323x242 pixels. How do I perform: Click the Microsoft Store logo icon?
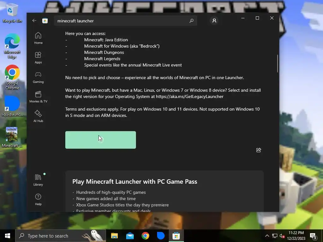pyautogui.click(x=45, y=20)
